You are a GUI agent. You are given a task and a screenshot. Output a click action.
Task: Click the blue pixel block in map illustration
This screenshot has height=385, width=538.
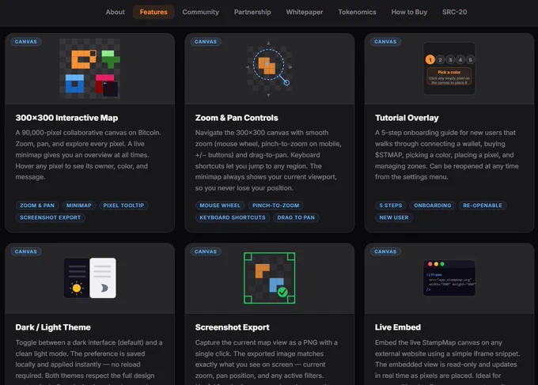click(x=74, y=84)
